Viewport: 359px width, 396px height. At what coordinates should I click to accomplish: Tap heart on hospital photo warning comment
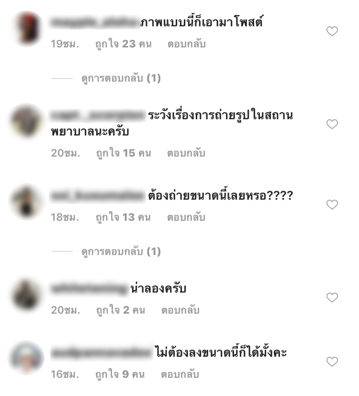[x=332, y=124]
